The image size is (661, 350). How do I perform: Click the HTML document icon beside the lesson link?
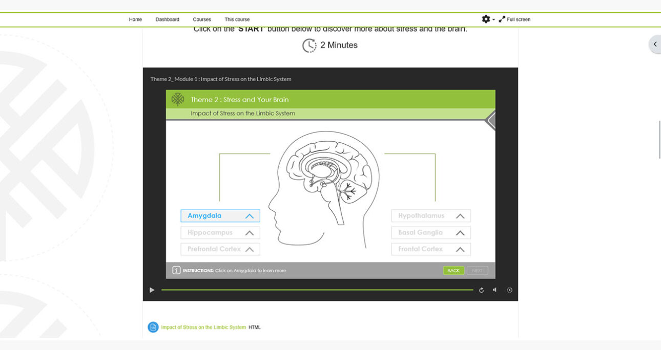[x=153, y=327]
